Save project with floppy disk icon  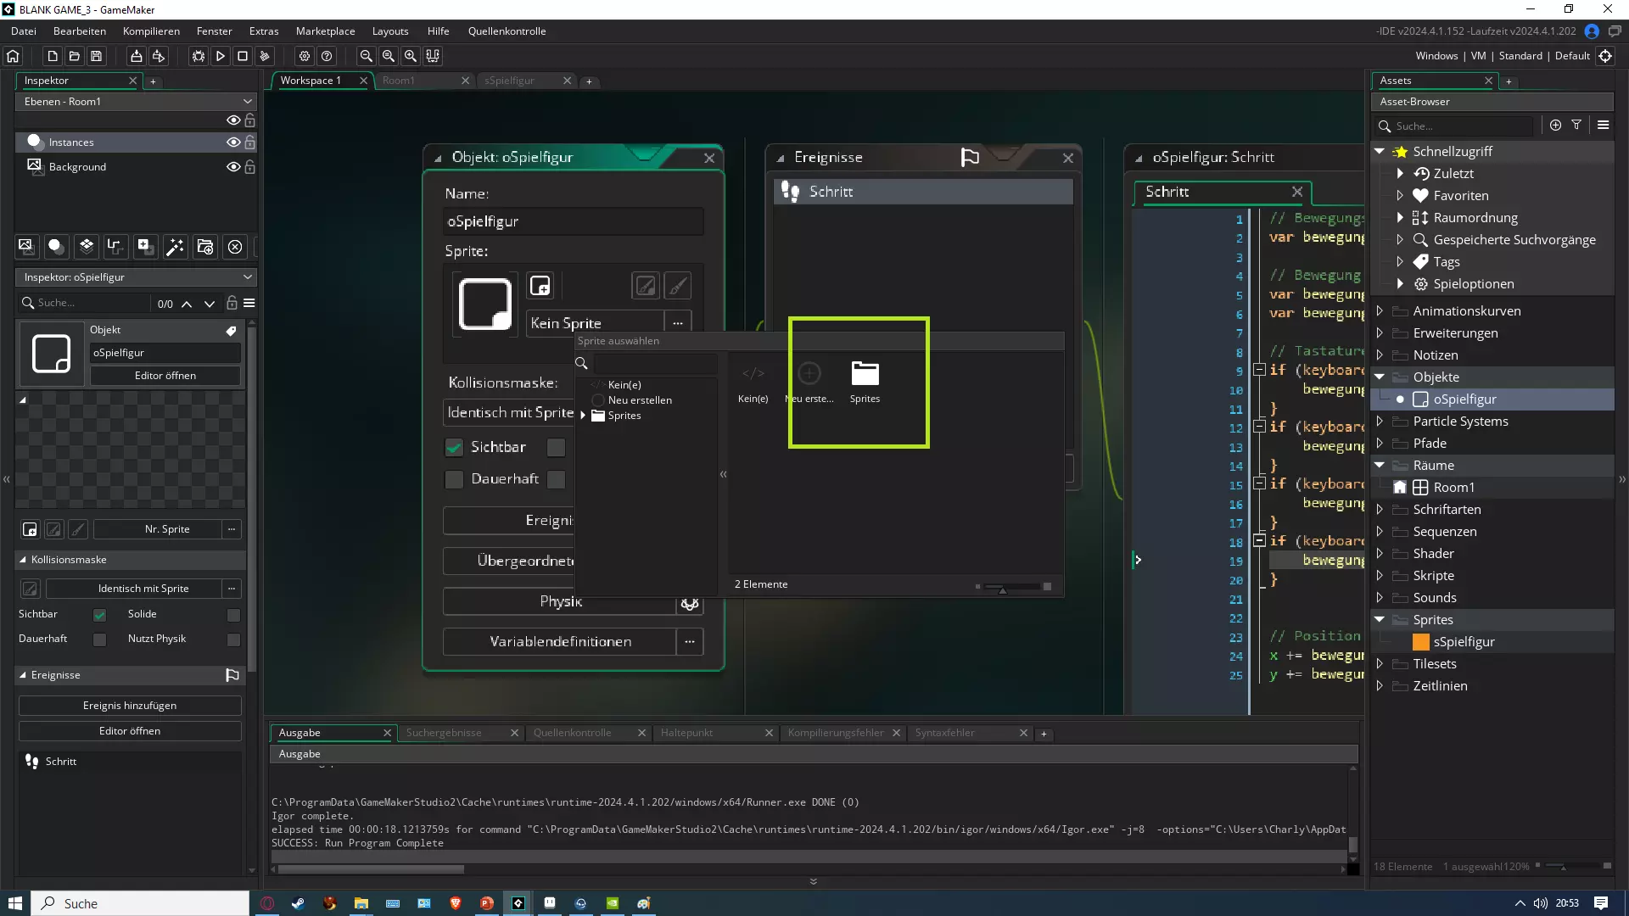tap(97, 56)
